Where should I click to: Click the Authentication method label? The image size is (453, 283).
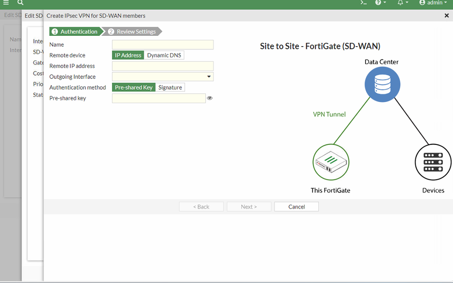click(x=78, y=87)
